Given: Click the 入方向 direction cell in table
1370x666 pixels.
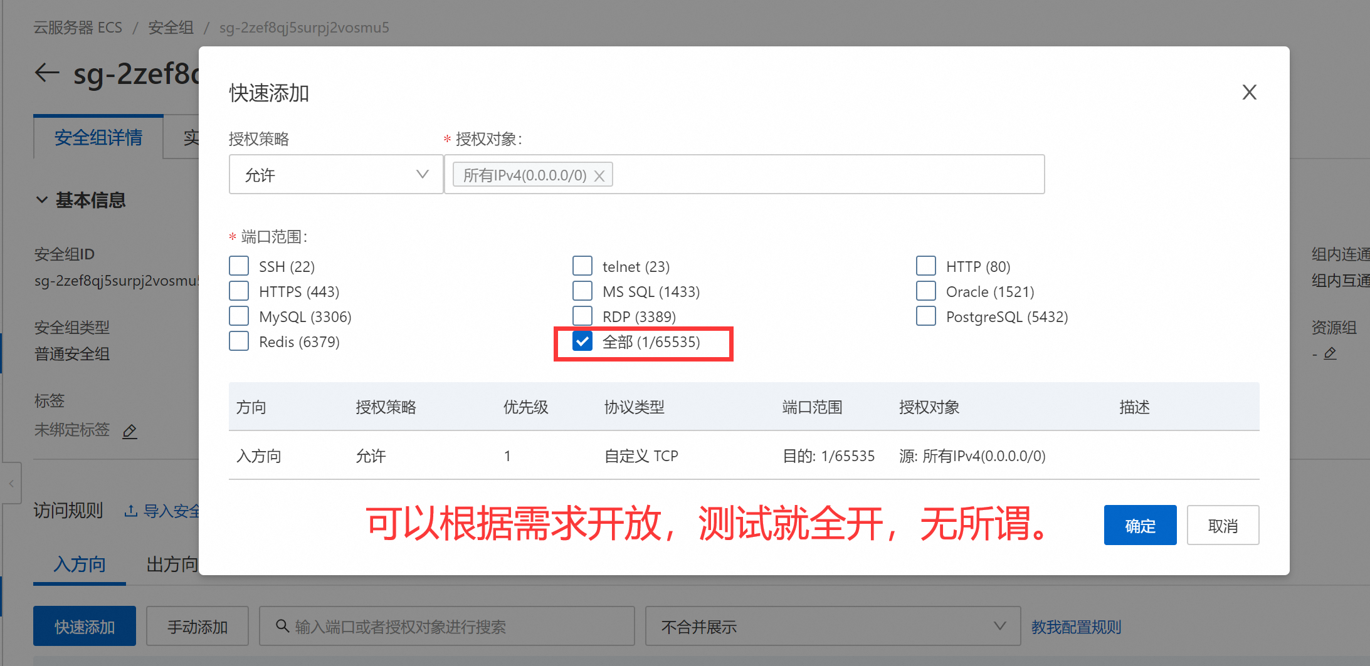Looking at the screenshot, I should coord(258,455).
